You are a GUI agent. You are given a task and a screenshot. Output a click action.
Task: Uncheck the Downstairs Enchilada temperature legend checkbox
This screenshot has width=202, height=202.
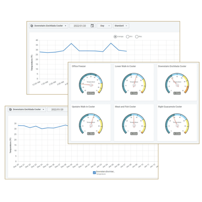pos(94,173)
